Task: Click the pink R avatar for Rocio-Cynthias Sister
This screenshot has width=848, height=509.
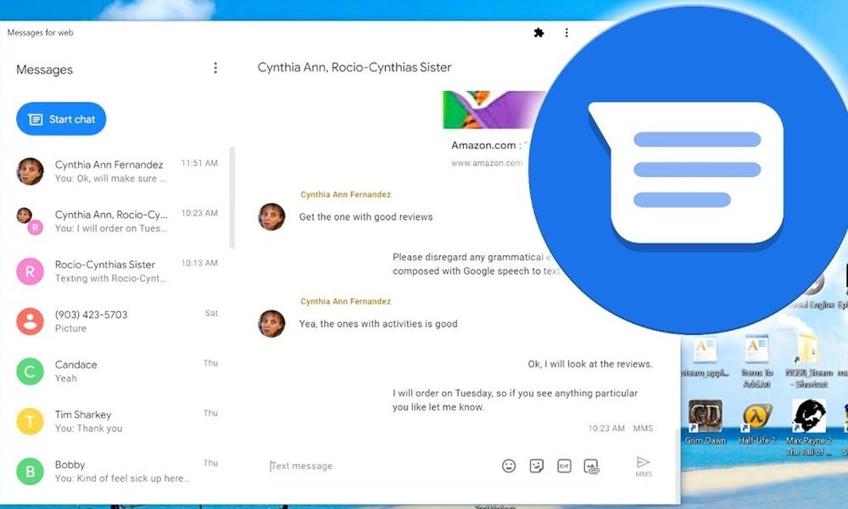Action: click(31, 271)
